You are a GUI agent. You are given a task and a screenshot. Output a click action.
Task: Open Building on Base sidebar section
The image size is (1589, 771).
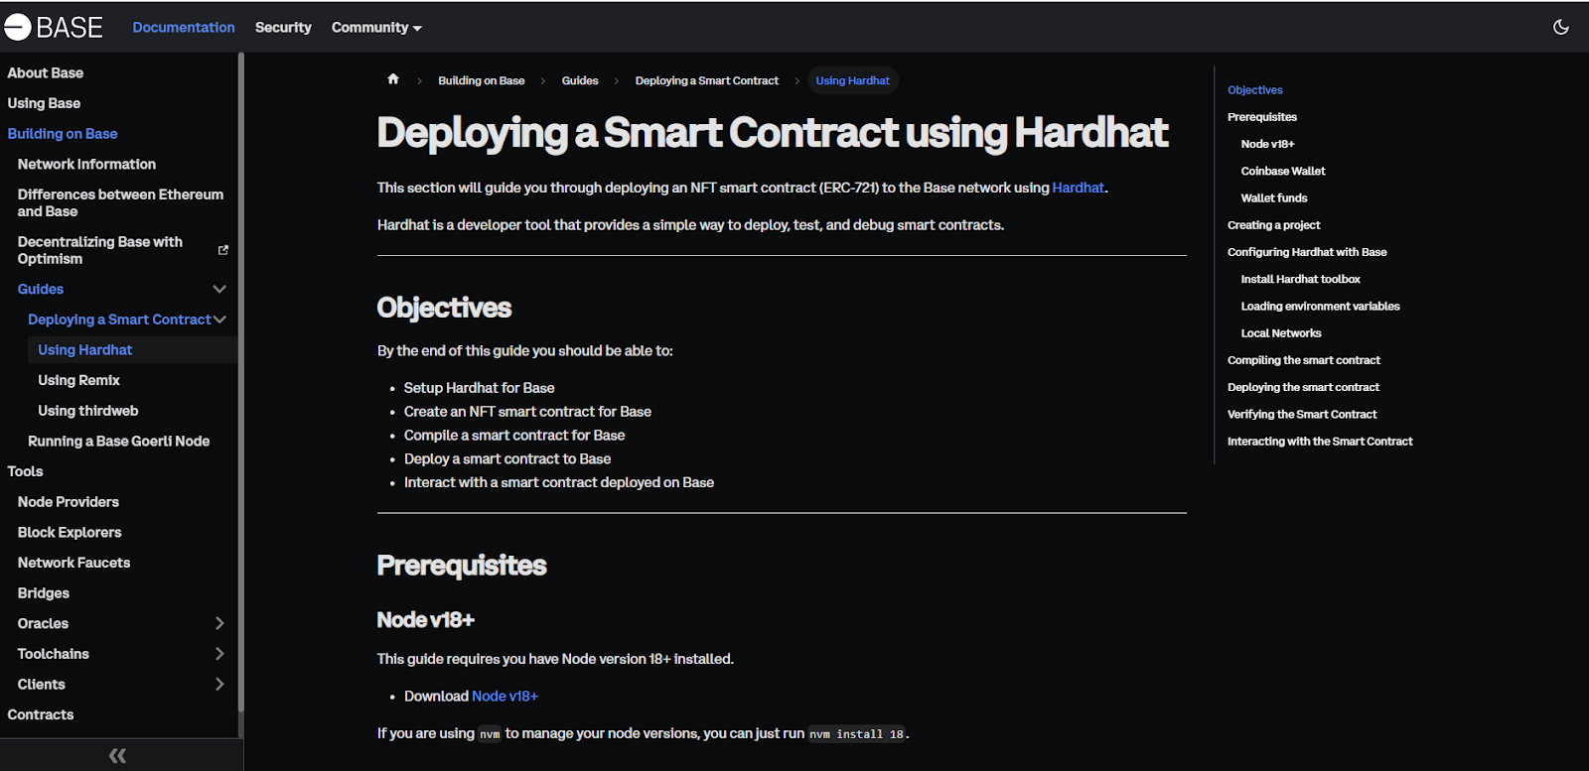63,134
